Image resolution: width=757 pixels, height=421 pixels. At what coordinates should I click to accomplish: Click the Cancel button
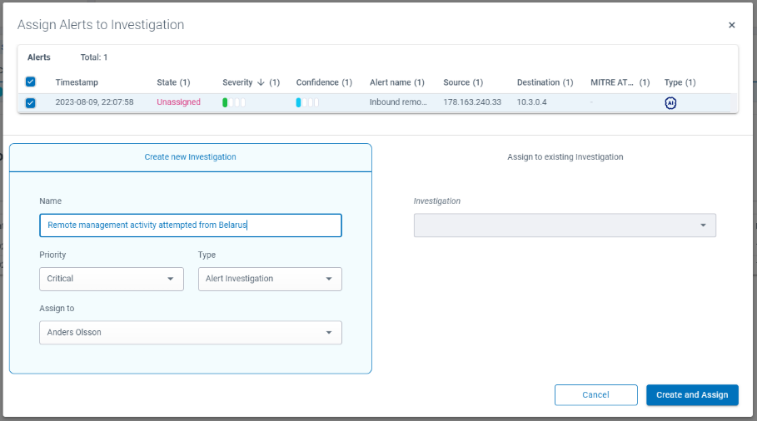(x=595, y=395)
